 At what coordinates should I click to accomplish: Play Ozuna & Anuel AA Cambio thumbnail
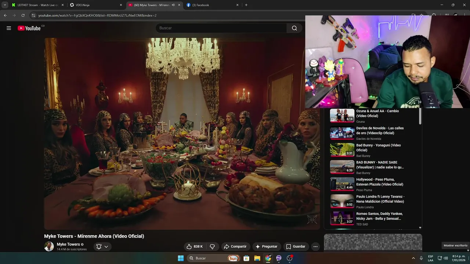[x=342, y=115]
